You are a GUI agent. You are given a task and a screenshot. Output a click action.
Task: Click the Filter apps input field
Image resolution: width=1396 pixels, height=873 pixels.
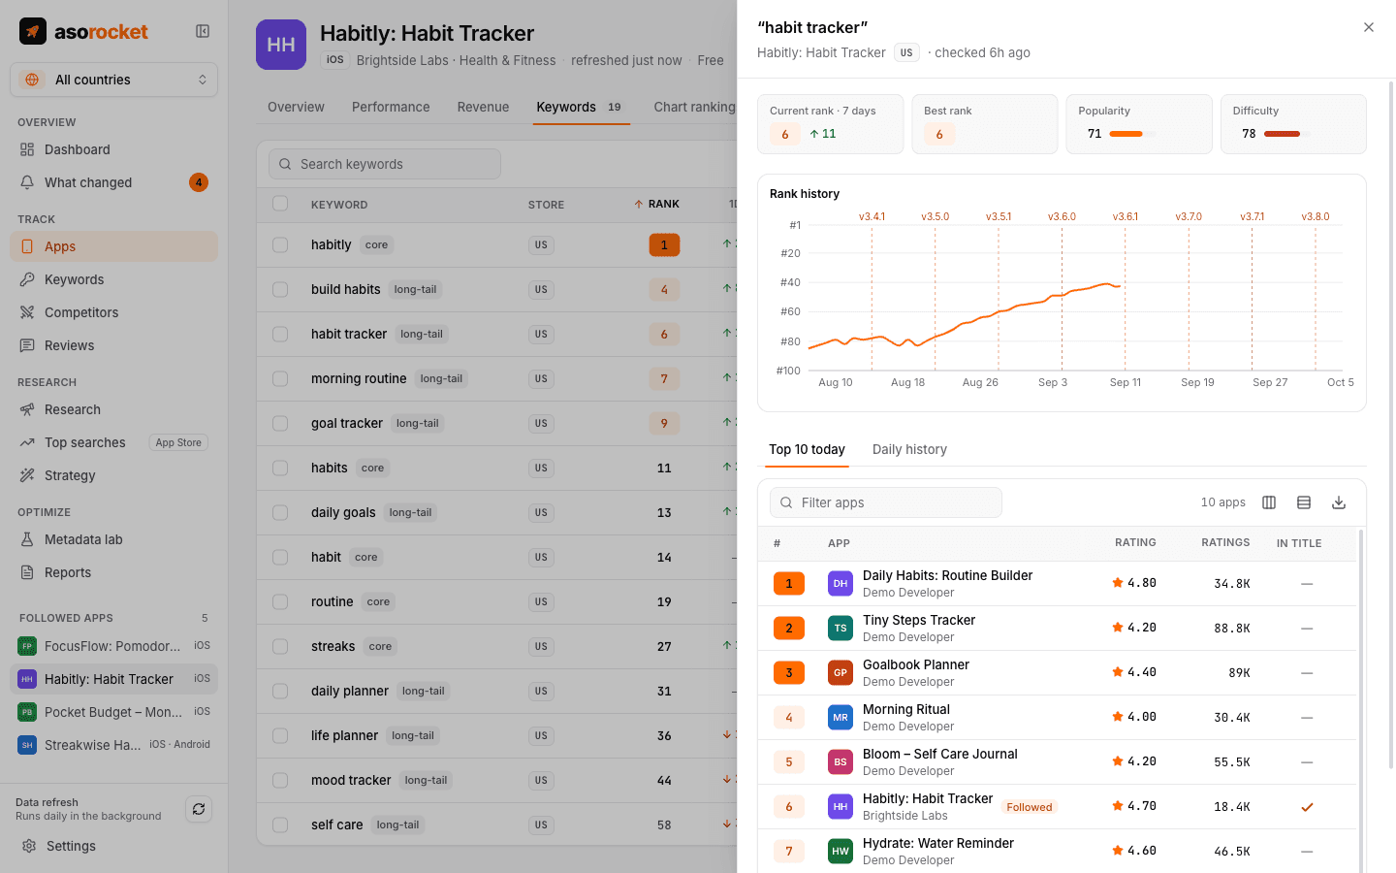pos(886,502)
